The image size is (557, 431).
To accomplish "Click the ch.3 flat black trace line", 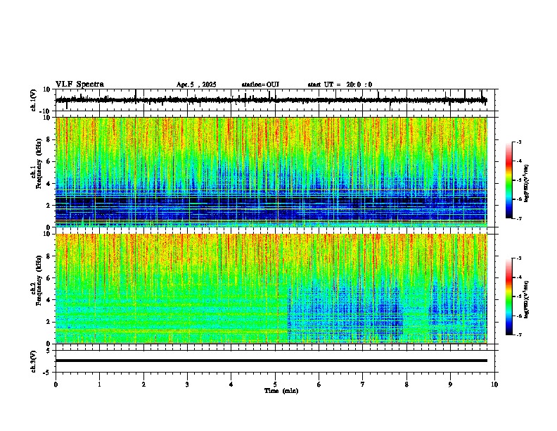I will [271, 361].
